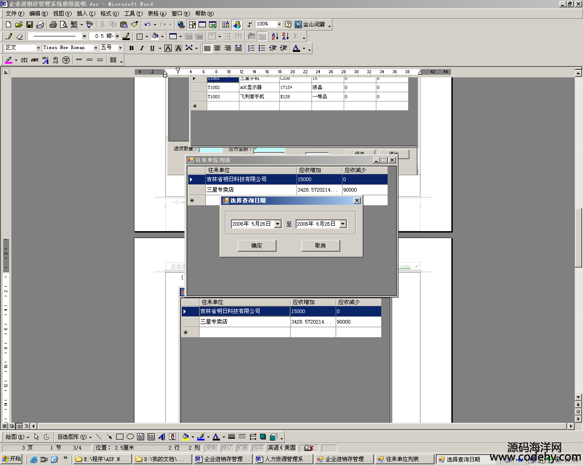Screen dimensions: 583x466
Task: Open Word Help with the question mark icon
Action: point(288,25)
